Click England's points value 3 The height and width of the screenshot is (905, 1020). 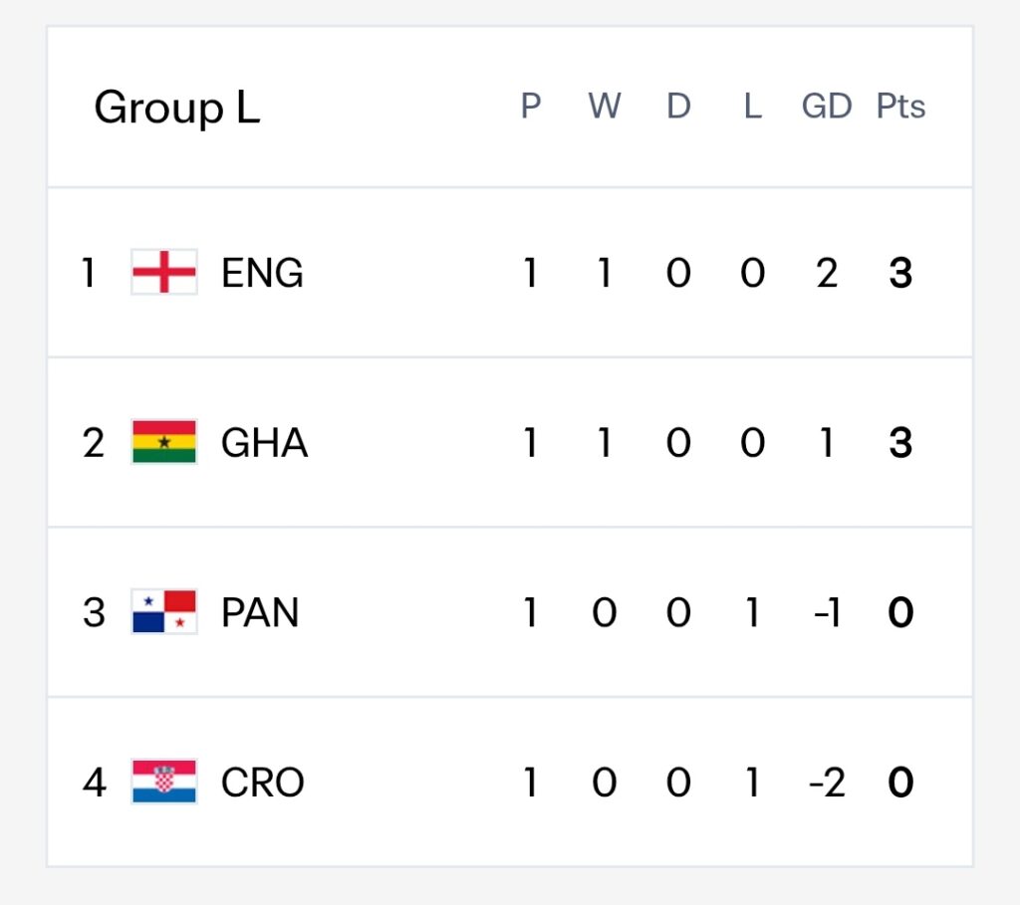point(900,273)
